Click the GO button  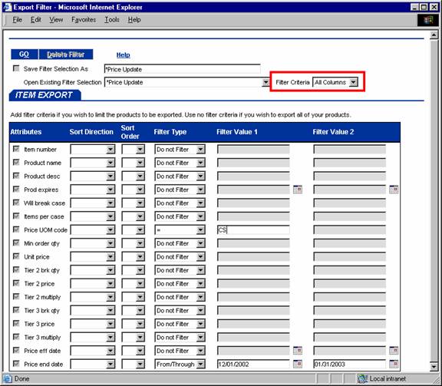coord(25,54)
